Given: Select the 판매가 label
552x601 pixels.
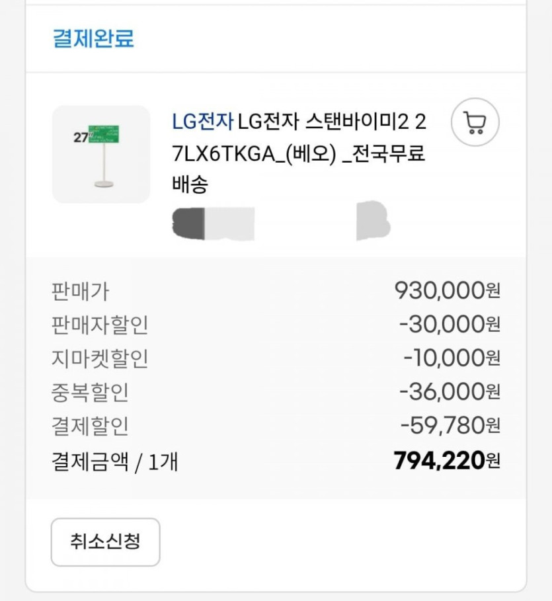Looking at the screenshot, I should (79, 291).
